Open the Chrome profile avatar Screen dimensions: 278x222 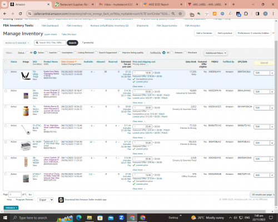265,14
